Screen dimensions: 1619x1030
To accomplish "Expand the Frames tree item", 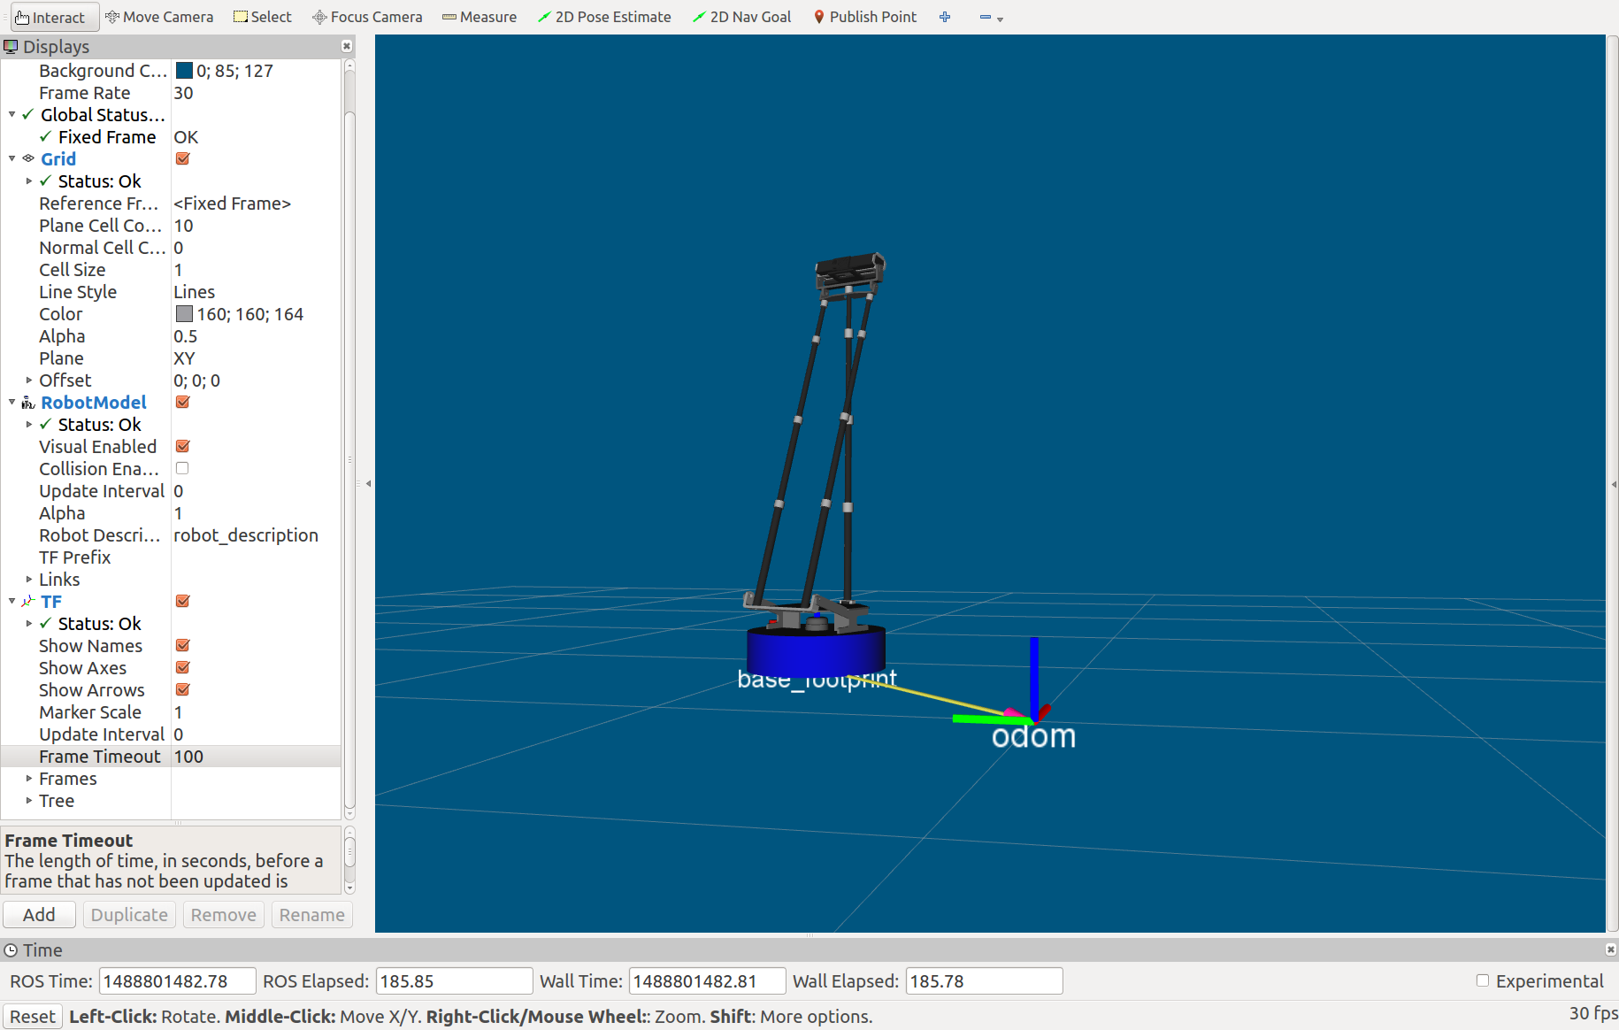I will pos(29,779).
